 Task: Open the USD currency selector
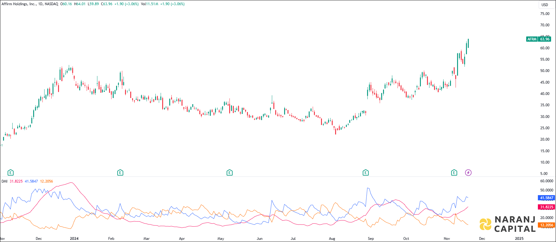(545, 5)
